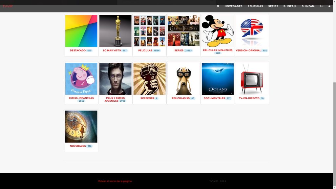Image resolution: width=336 pixels, height=189 pixels.
Task: Click the lock icon at top right
Action: [329, 6]
